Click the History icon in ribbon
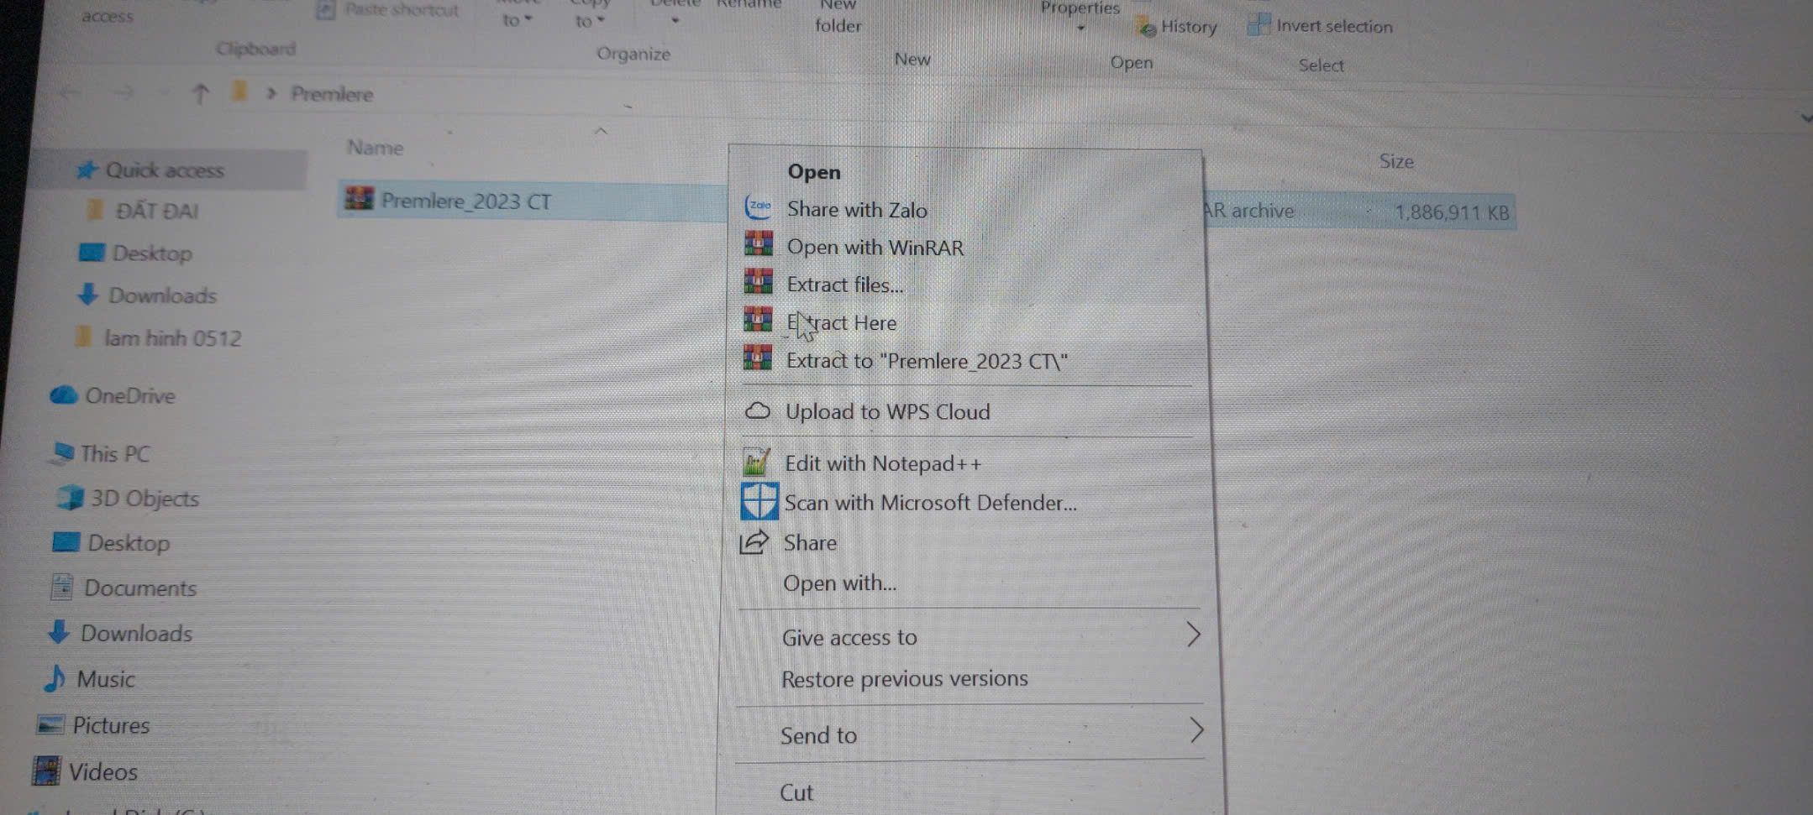Image resolution: width=1813 pixels, height=815 pixels. [1146, 28]
